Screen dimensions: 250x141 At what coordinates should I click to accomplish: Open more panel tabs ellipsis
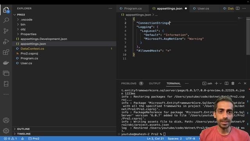tap(187, 83)
